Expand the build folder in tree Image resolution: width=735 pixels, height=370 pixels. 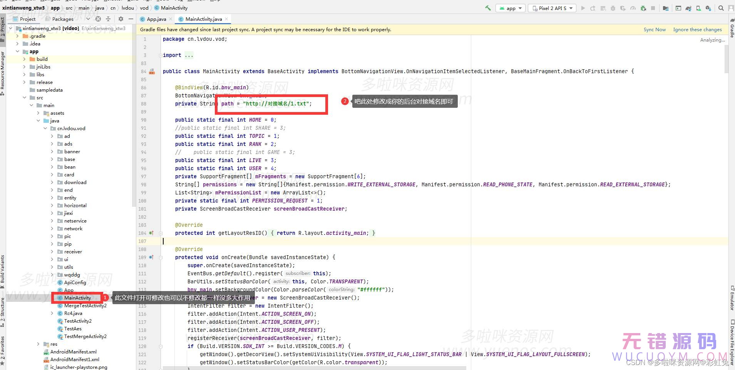24,59
